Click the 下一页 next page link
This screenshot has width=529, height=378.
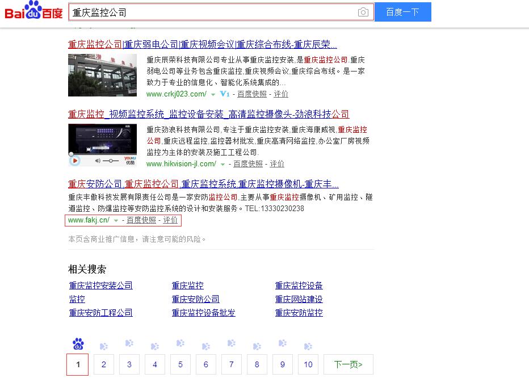[348, 364]
